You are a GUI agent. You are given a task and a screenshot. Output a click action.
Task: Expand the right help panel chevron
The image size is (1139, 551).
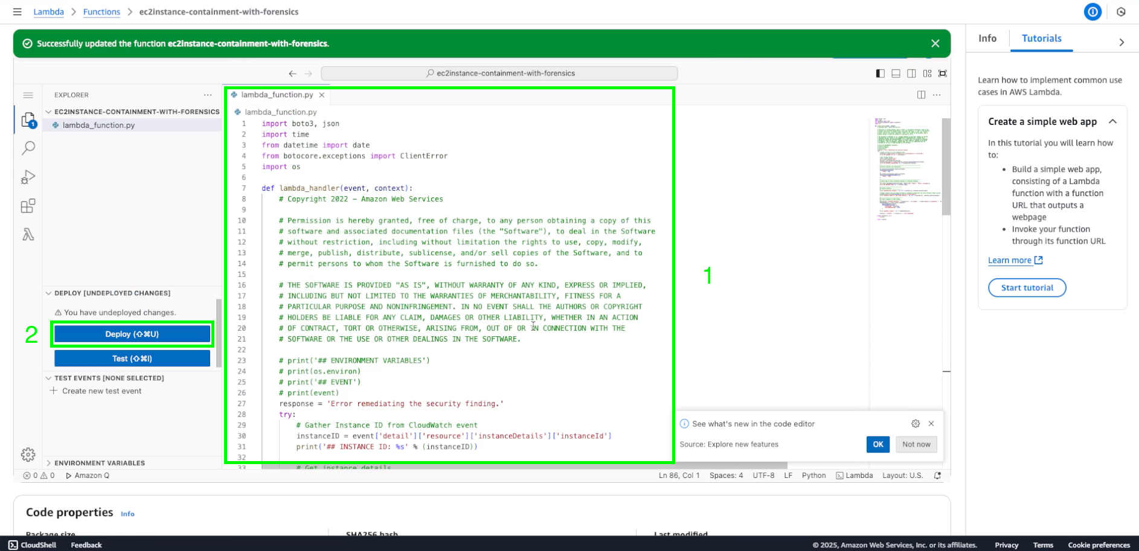(x=1121, y=42)
